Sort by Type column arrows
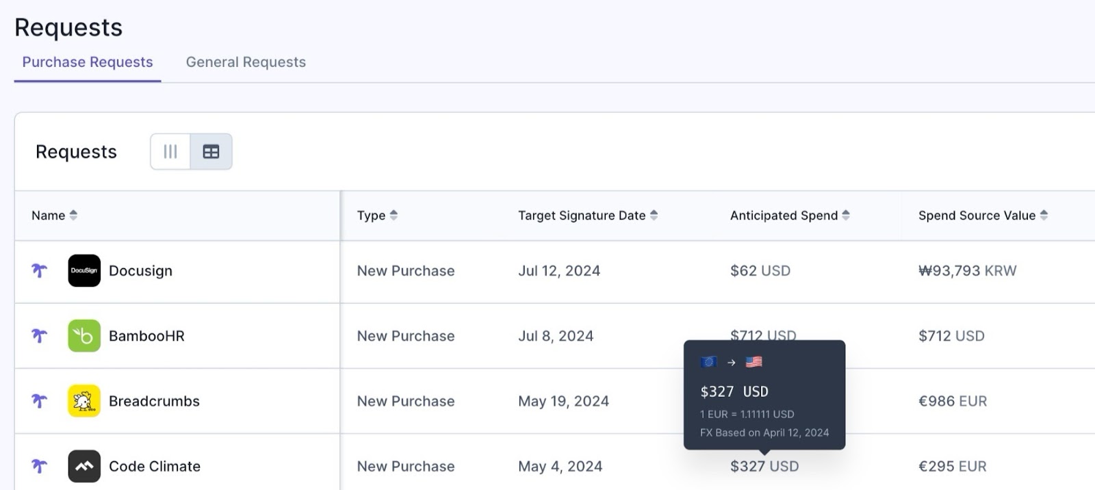Viewport: 1095px width, 490px height. 394,215
